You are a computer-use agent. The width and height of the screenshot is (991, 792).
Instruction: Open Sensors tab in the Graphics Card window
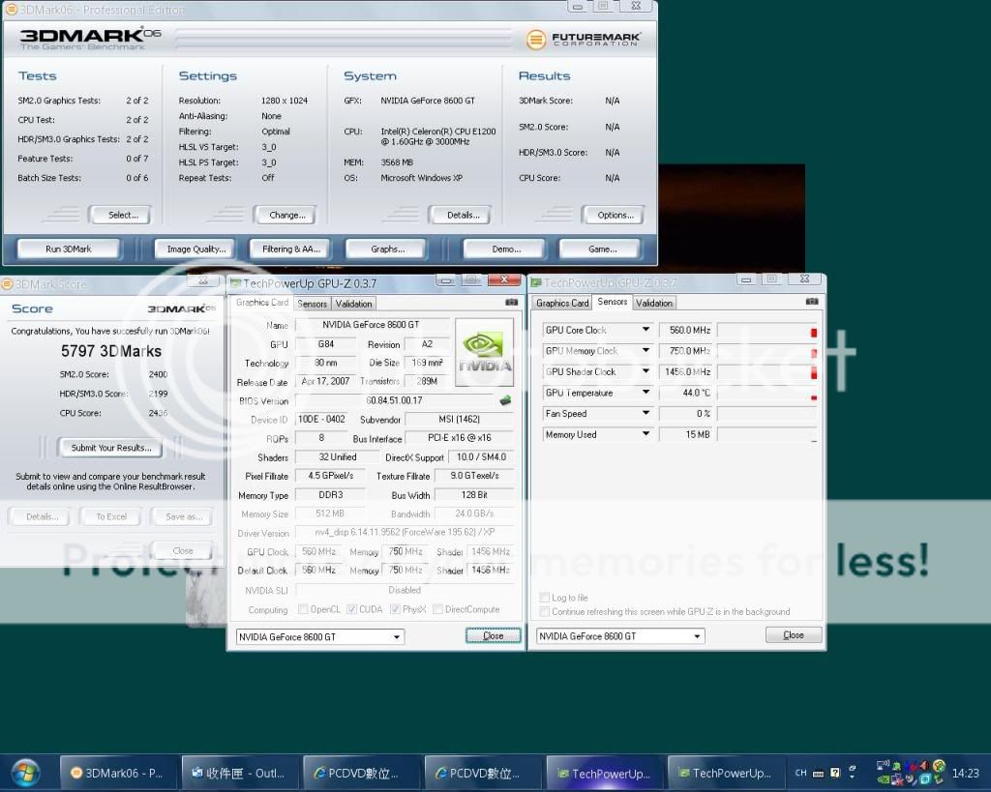(313, 304)
